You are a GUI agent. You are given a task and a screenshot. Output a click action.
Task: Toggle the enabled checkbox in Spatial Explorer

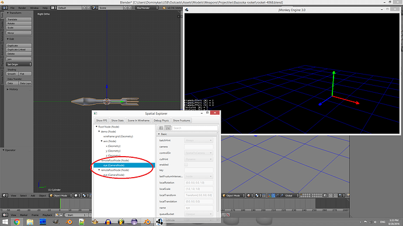[x=186, y=165]
